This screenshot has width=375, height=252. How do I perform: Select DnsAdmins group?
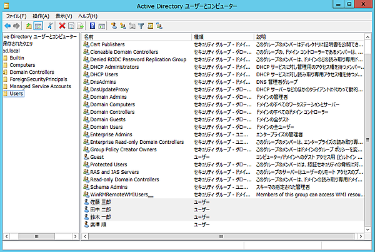click(103, 82)
